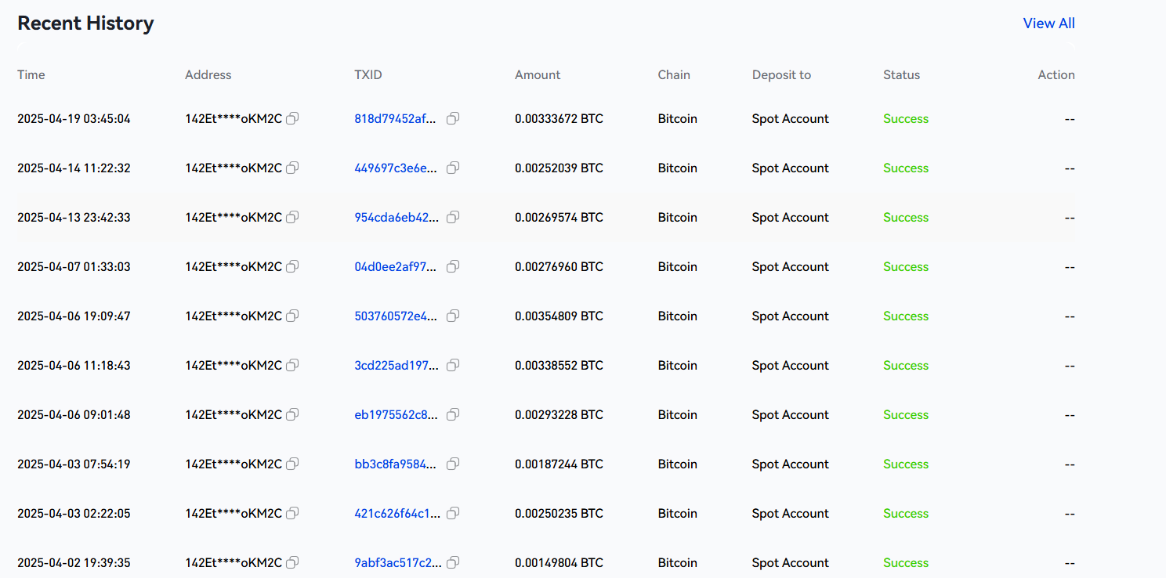Open View All deposit history

point(1048,23)
